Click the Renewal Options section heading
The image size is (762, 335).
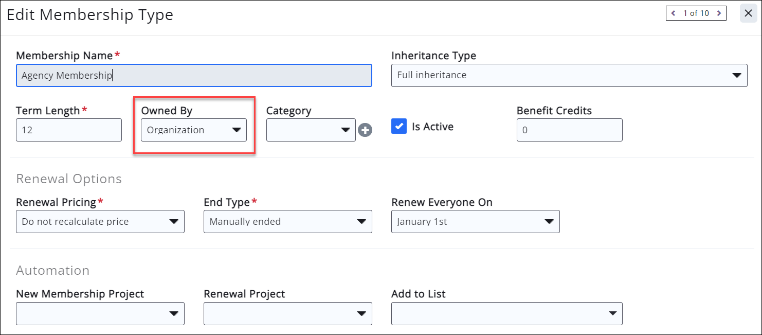pyautogui.click(x=69, y=179)
